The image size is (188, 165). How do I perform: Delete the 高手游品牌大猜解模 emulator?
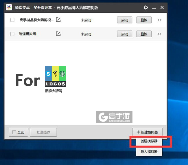144,20
